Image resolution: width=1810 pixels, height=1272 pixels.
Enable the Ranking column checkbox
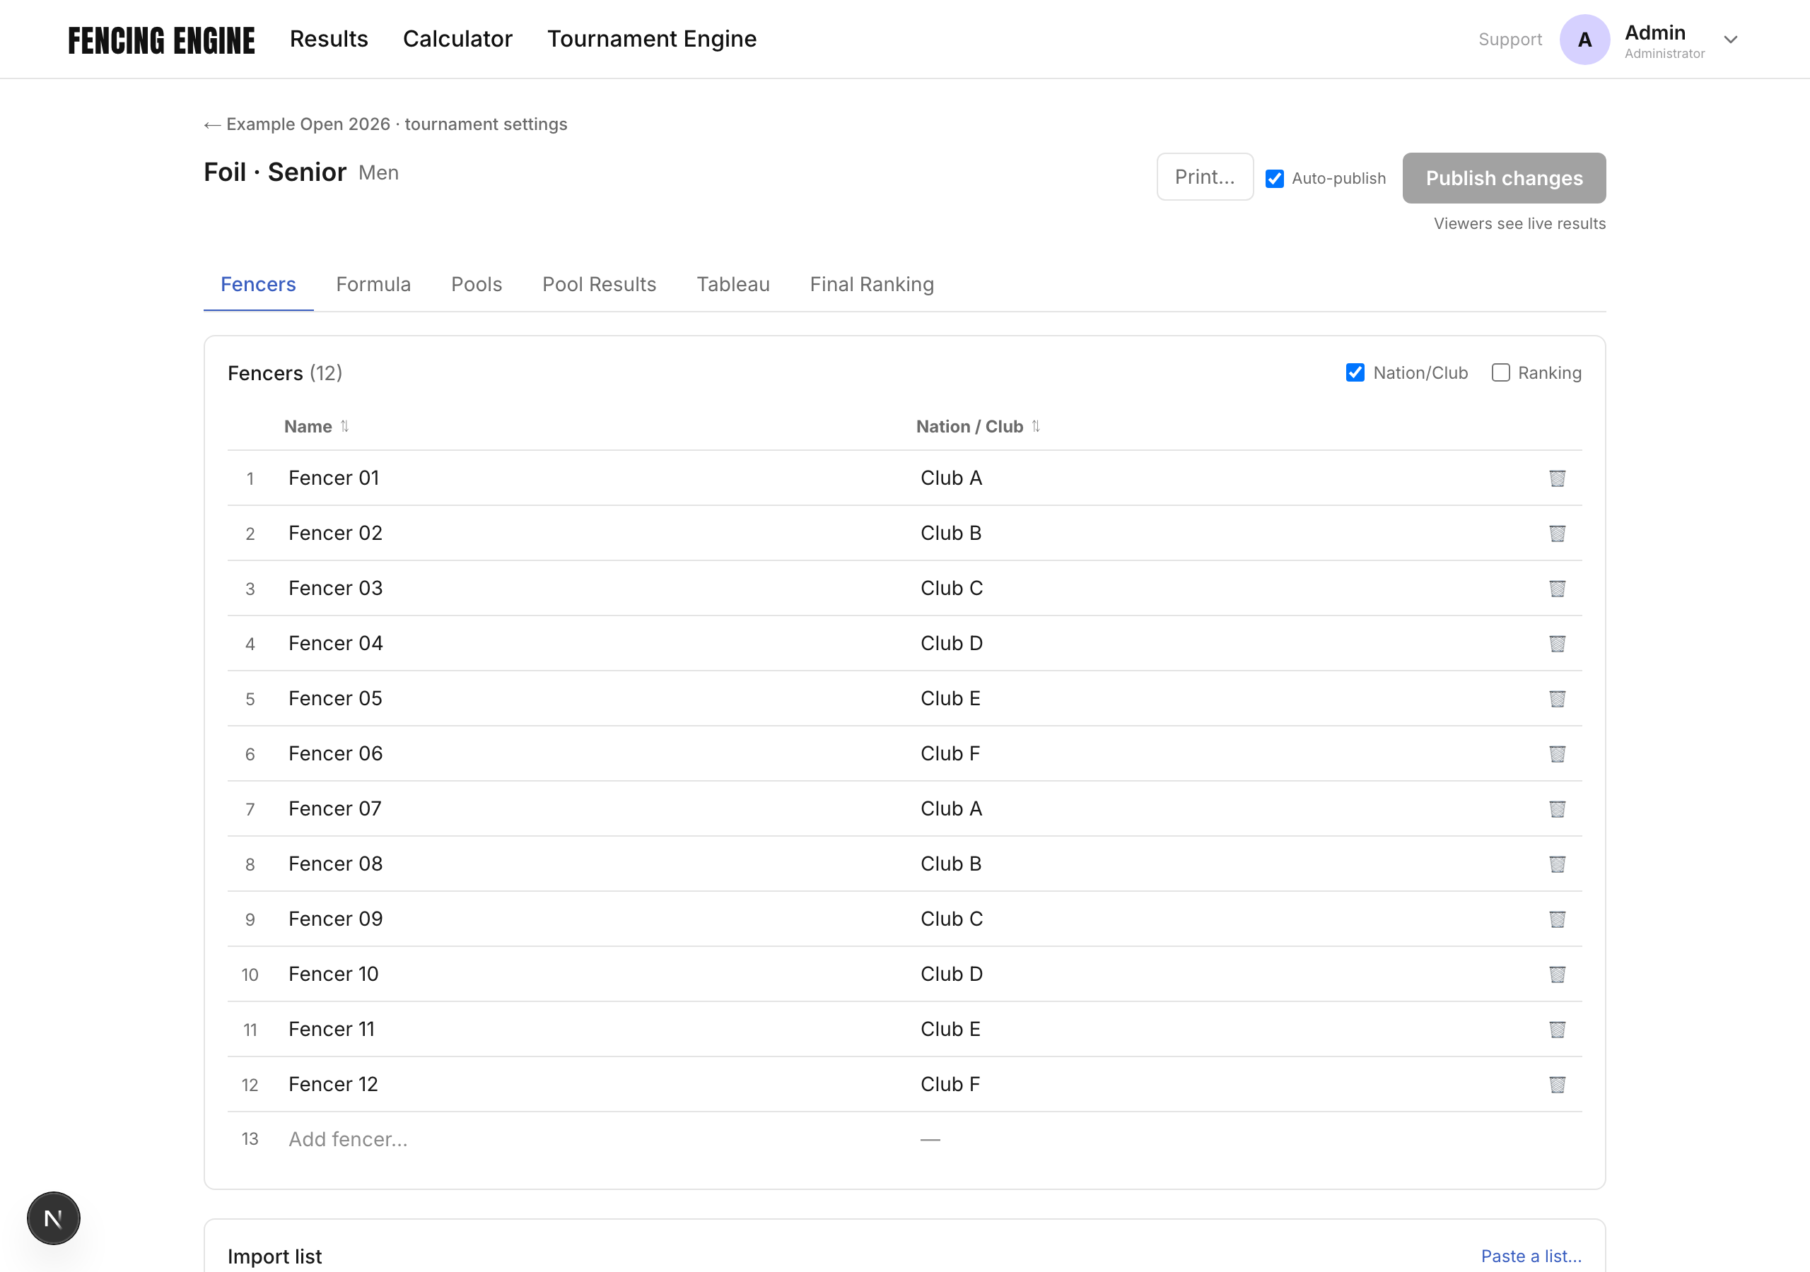coord(1501,373)
